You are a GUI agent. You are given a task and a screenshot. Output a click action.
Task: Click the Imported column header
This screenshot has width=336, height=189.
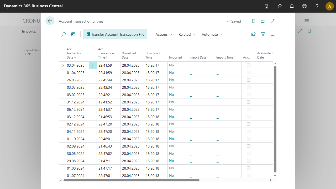click(x=175, y=57)
